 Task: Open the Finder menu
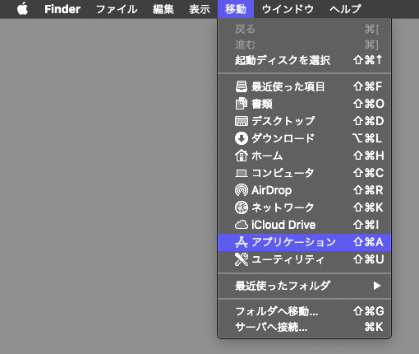(x=62, y=9)
